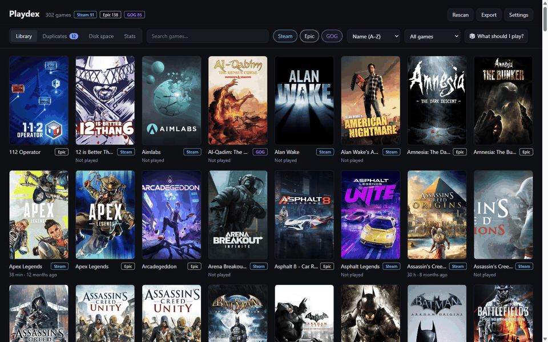The image size is (548, 342).
Task: Open Amnesia The Bunker cover
Action: [x=503, y=100]
